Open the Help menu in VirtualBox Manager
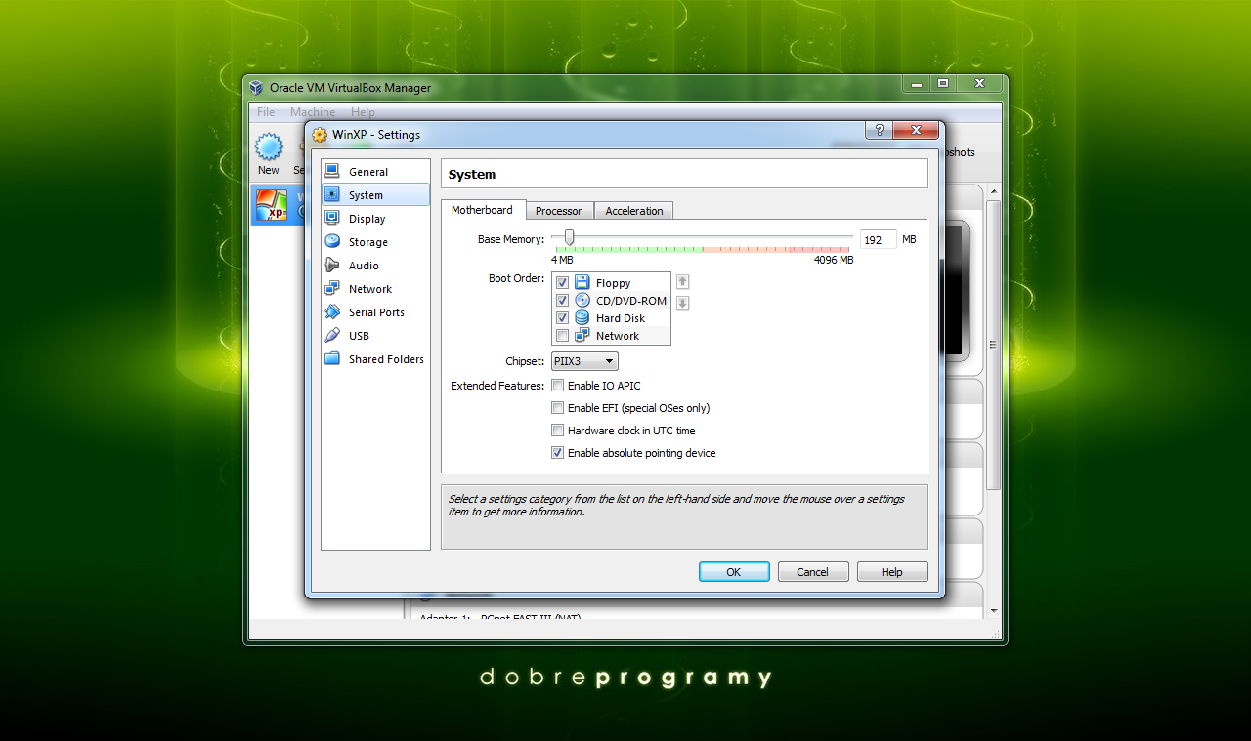The width and height of the screenshot is (1251, 741). (x=363, y=112)
